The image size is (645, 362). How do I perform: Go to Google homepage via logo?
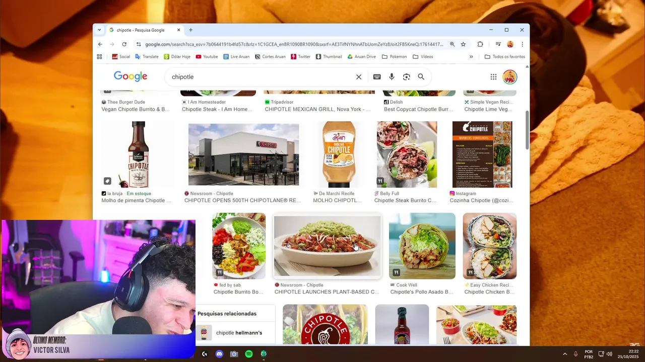pos(131,76)
